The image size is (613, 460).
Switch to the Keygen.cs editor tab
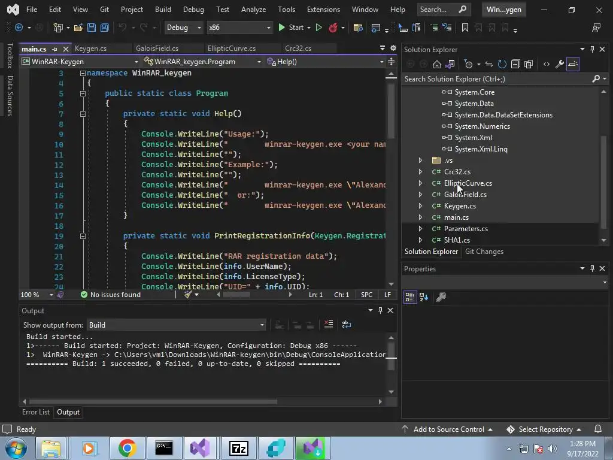coord(91,49)
